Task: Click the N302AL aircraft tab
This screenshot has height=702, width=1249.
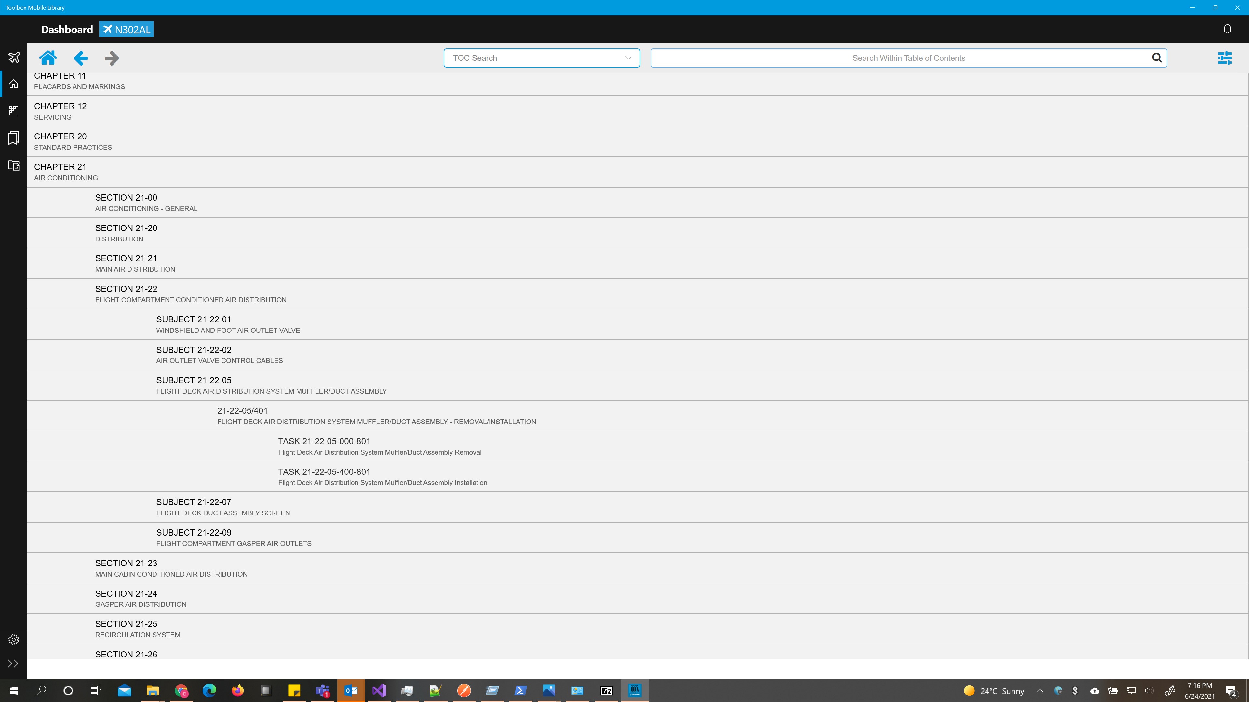Action: pos(127,30)
